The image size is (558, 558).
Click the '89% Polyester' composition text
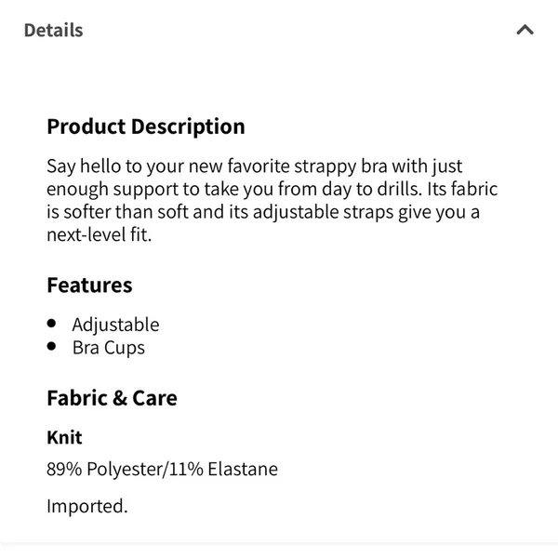pyautogui.click(x=106, y=469)
